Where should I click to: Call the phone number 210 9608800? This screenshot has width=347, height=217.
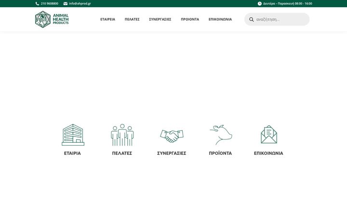[50, 3]
